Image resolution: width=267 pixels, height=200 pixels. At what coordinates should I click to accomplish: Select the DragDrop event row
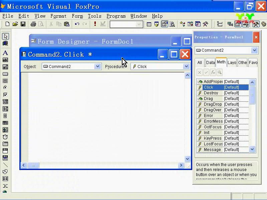223,104
